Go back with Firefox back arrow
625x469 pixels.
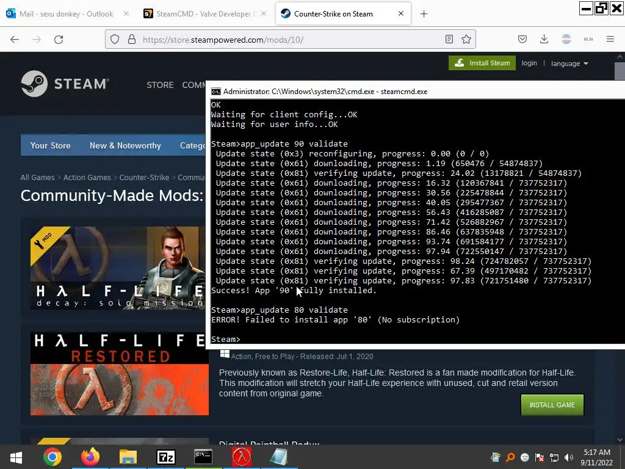pos(15,40)
